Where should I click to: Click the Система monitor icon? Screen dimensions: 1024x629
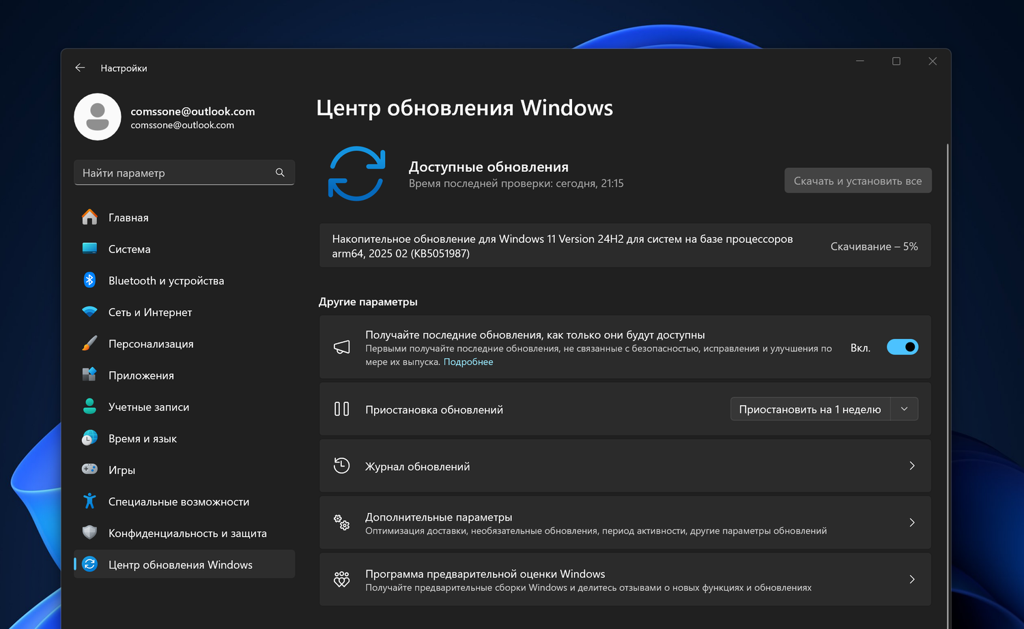[x=89, y=248]
